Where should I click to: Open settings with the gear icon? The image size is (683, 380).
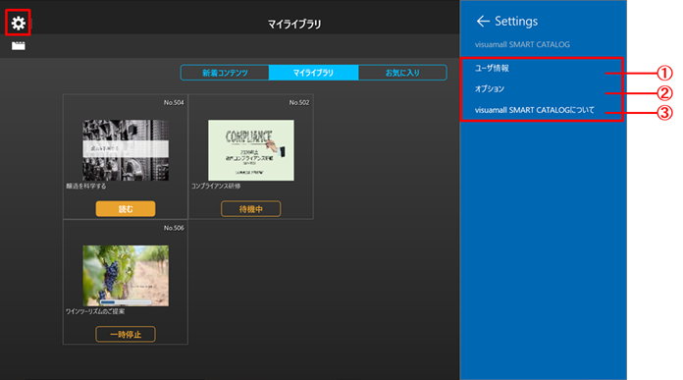(x=18, y=23)
